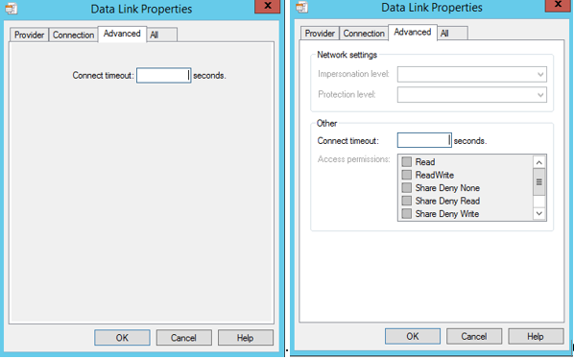The image size is (574, 359).
Task: Click Cancel in the left window
Action: [x=183, y=338]
